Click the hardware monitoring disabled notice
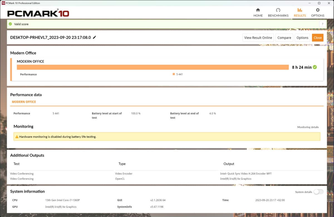The image size is (334, 217). pyautogui.click(x=167, y=136)
